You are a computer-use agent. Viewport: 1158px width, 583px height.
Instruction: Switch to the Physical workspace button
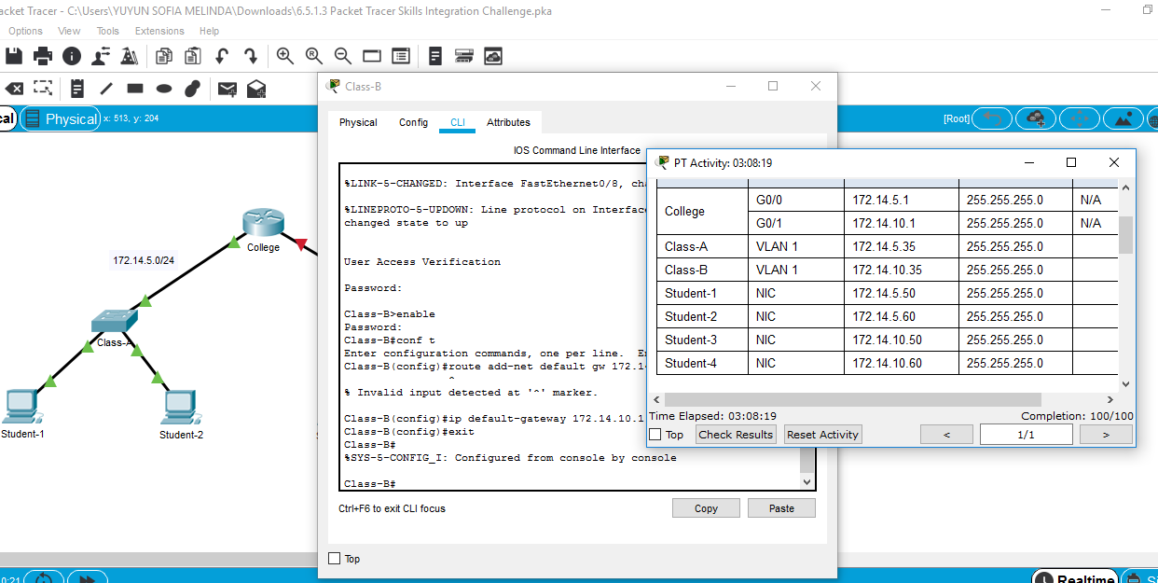click(x=61, y=118)
